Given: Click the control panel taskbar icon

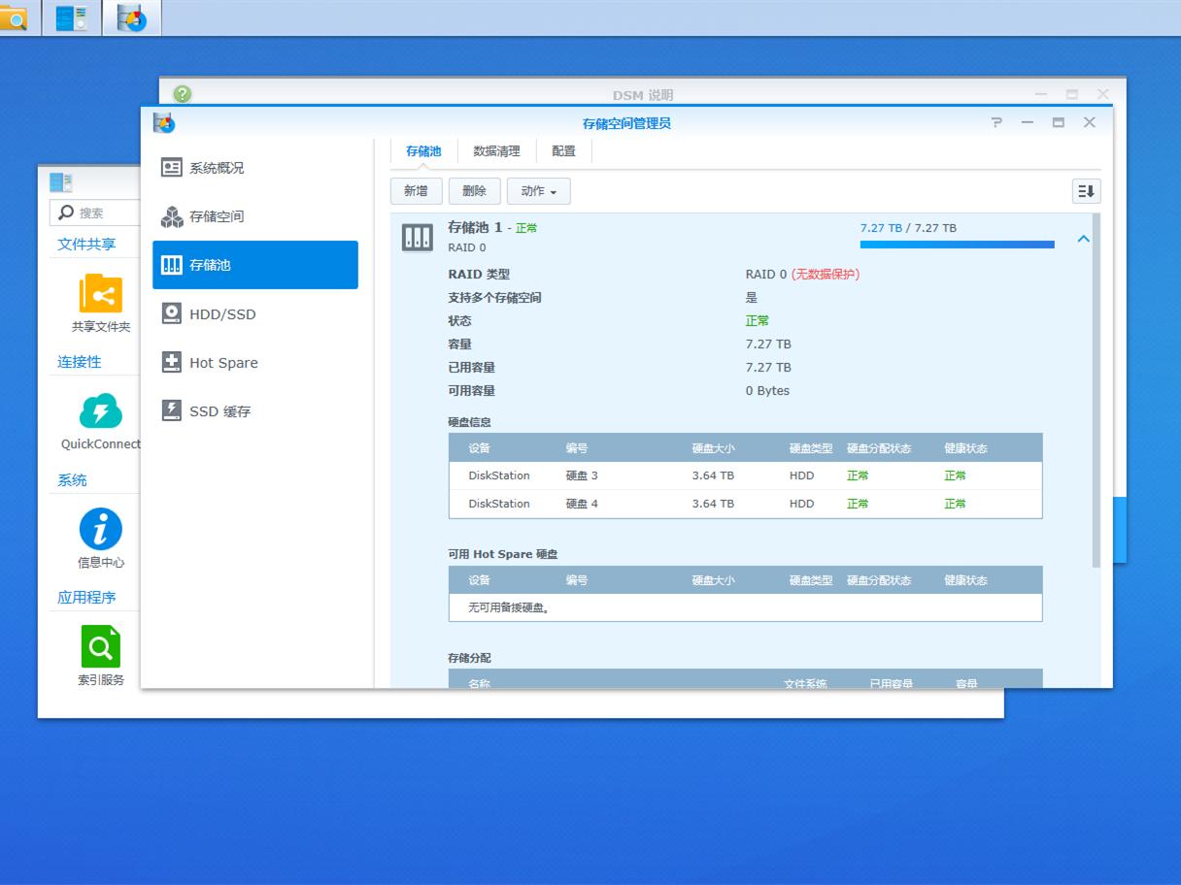Looking at the screenshot, I should (x=71, y=17).
